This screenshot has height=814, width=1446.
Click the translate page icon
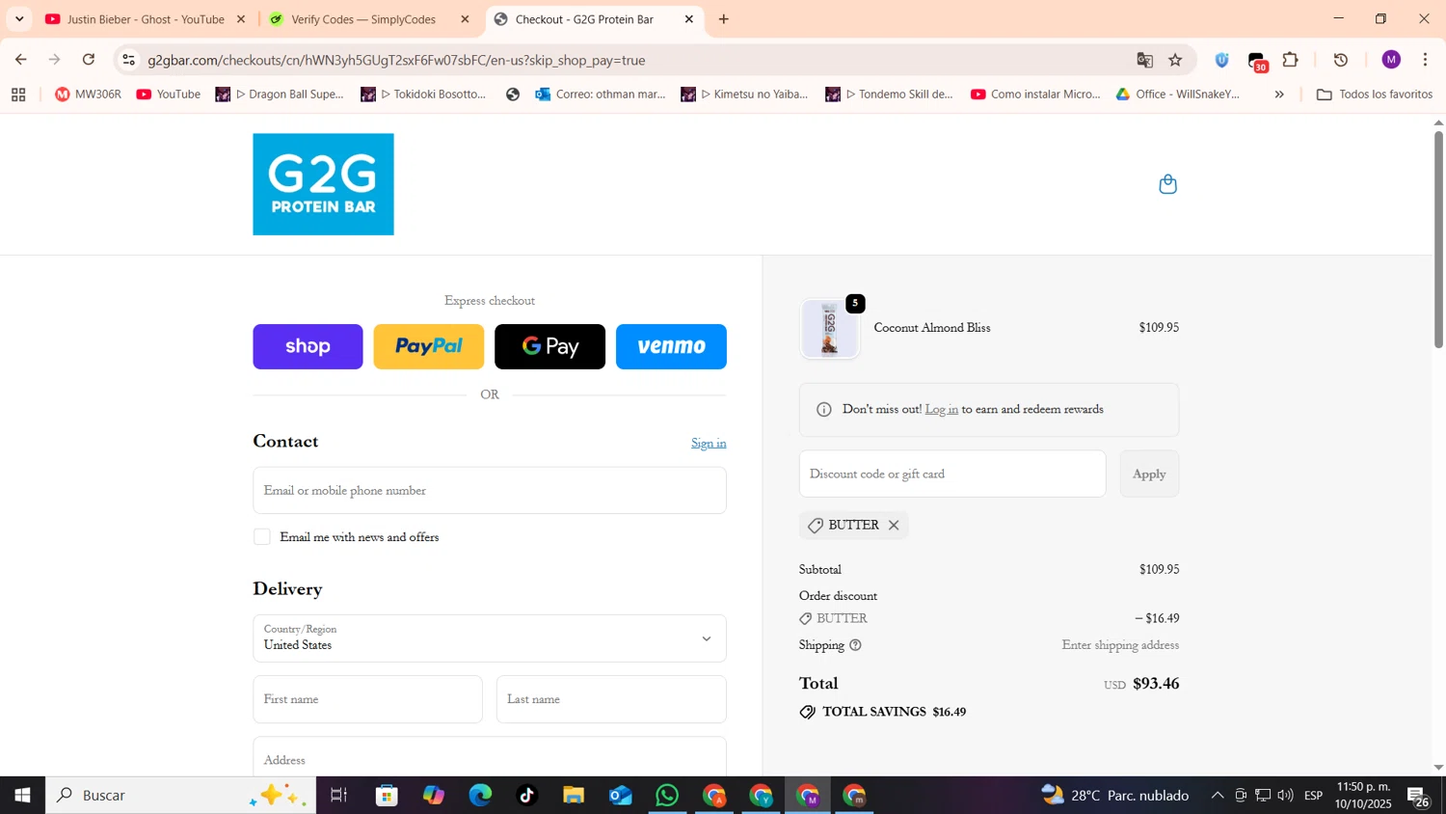(x=1144, y=60)
